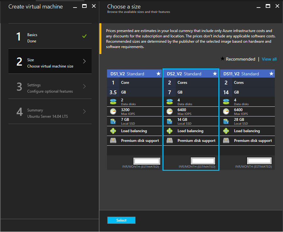The width and height of the screenshot is (283, 232).
Task: Click the Select button
Action: pos(121,220)
